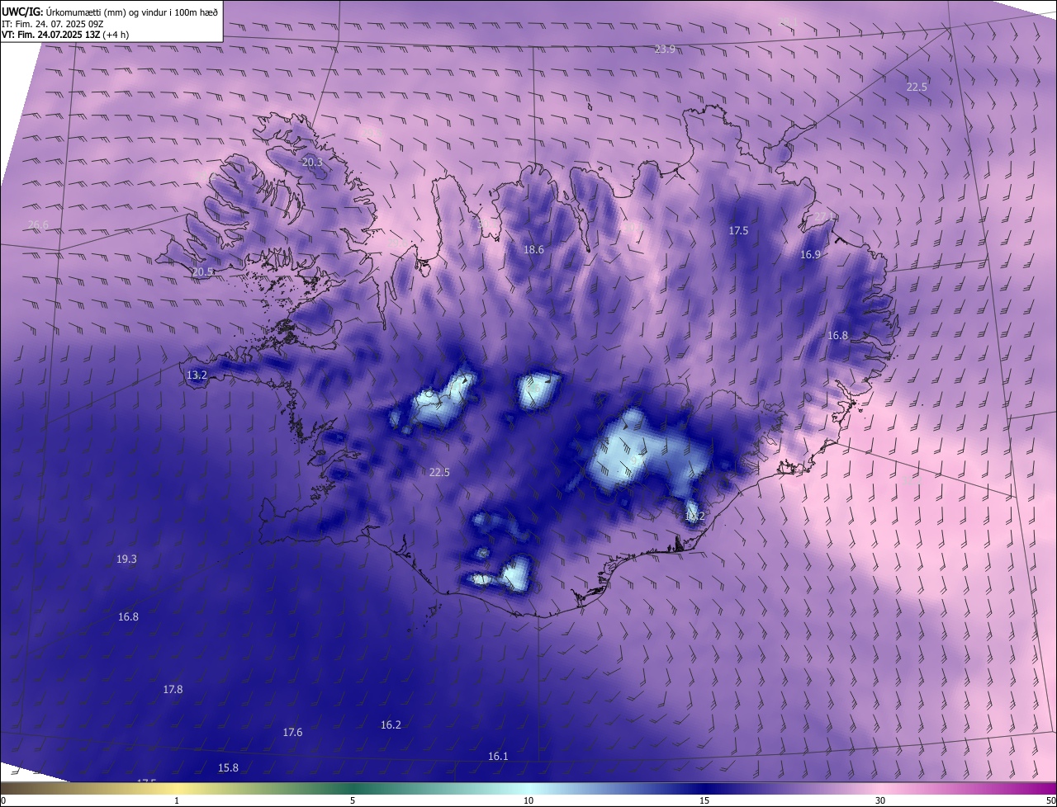Screen dimensions: 1057x807
Task: Click the 16.9 value in northeast Iceland
Action: [x=810, y=255]
